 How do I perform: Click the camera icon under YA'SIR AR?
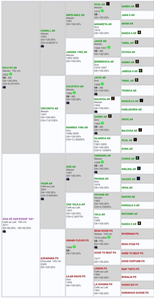pyautogui.click(x=42, y=199)
